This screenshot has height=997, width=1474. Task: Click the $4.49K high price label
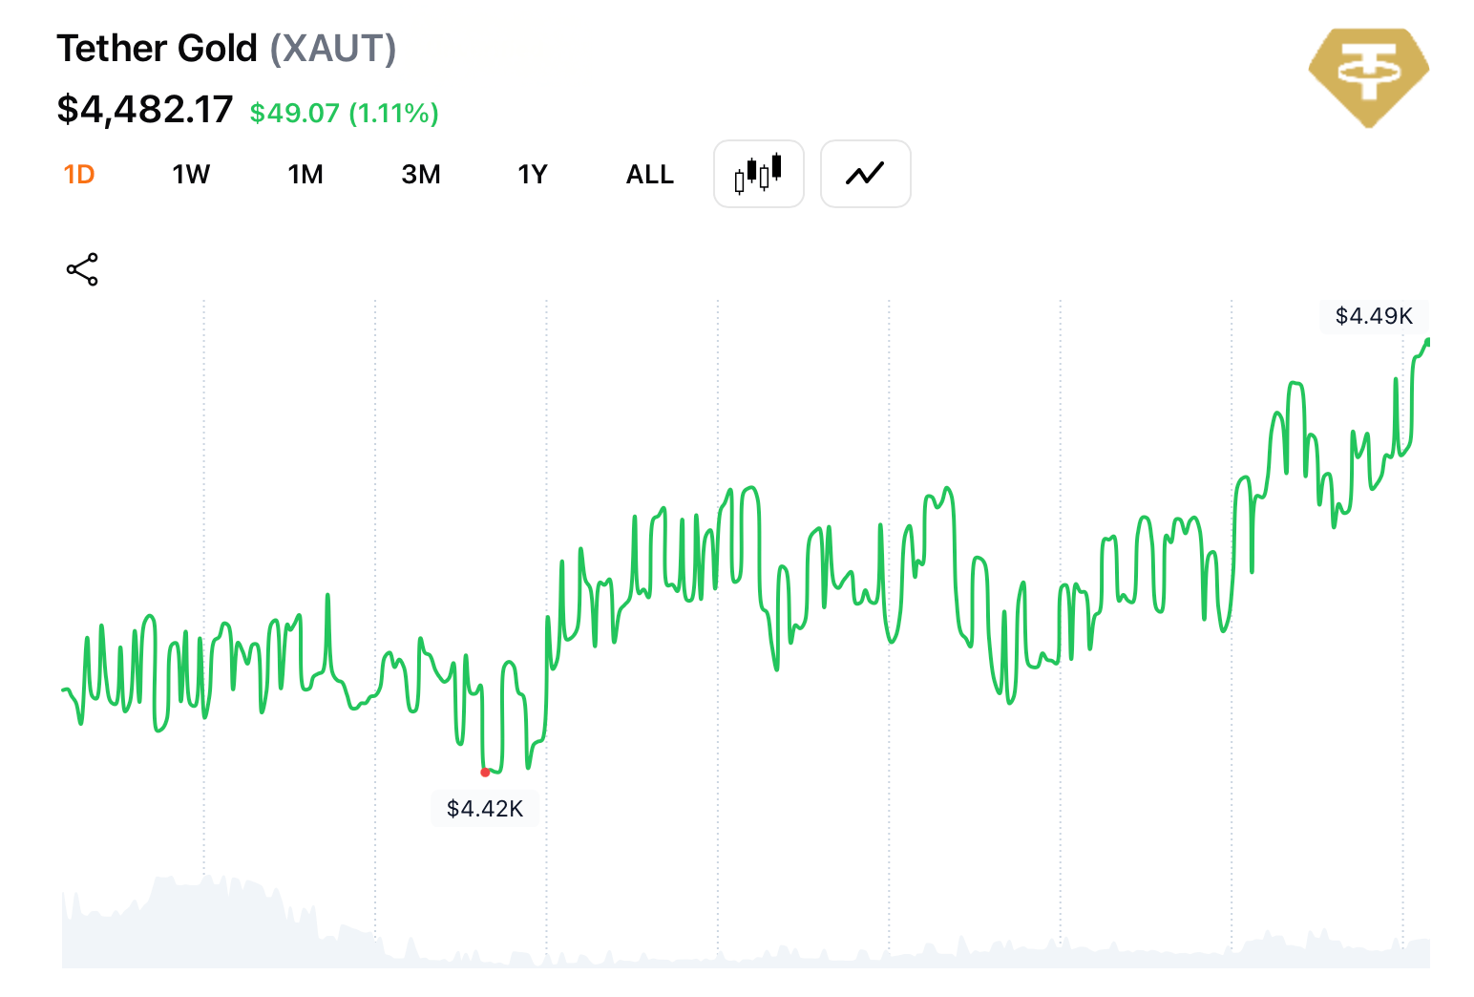(x=1373, y=316)
